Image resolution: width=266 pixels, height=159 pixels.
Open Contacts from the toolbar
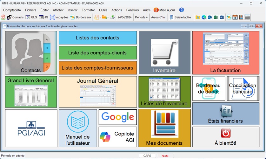(x=15, y=17)
